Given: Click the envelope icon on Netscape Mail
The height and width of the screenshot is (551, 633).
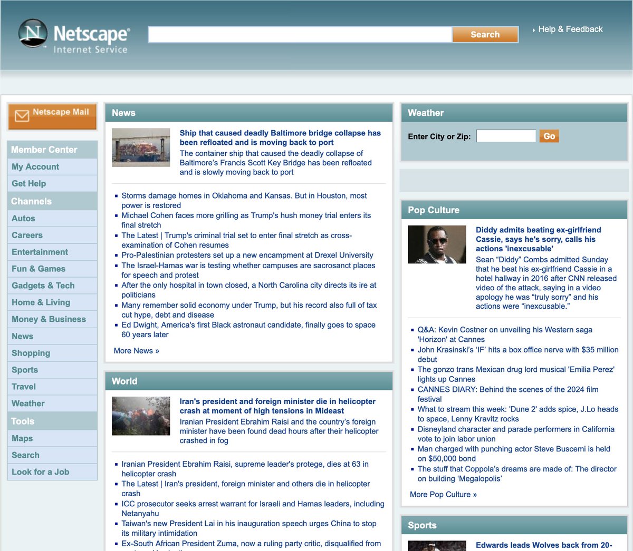Looking at the screenshot, I should pyautogui.click(x=22, y=116).
